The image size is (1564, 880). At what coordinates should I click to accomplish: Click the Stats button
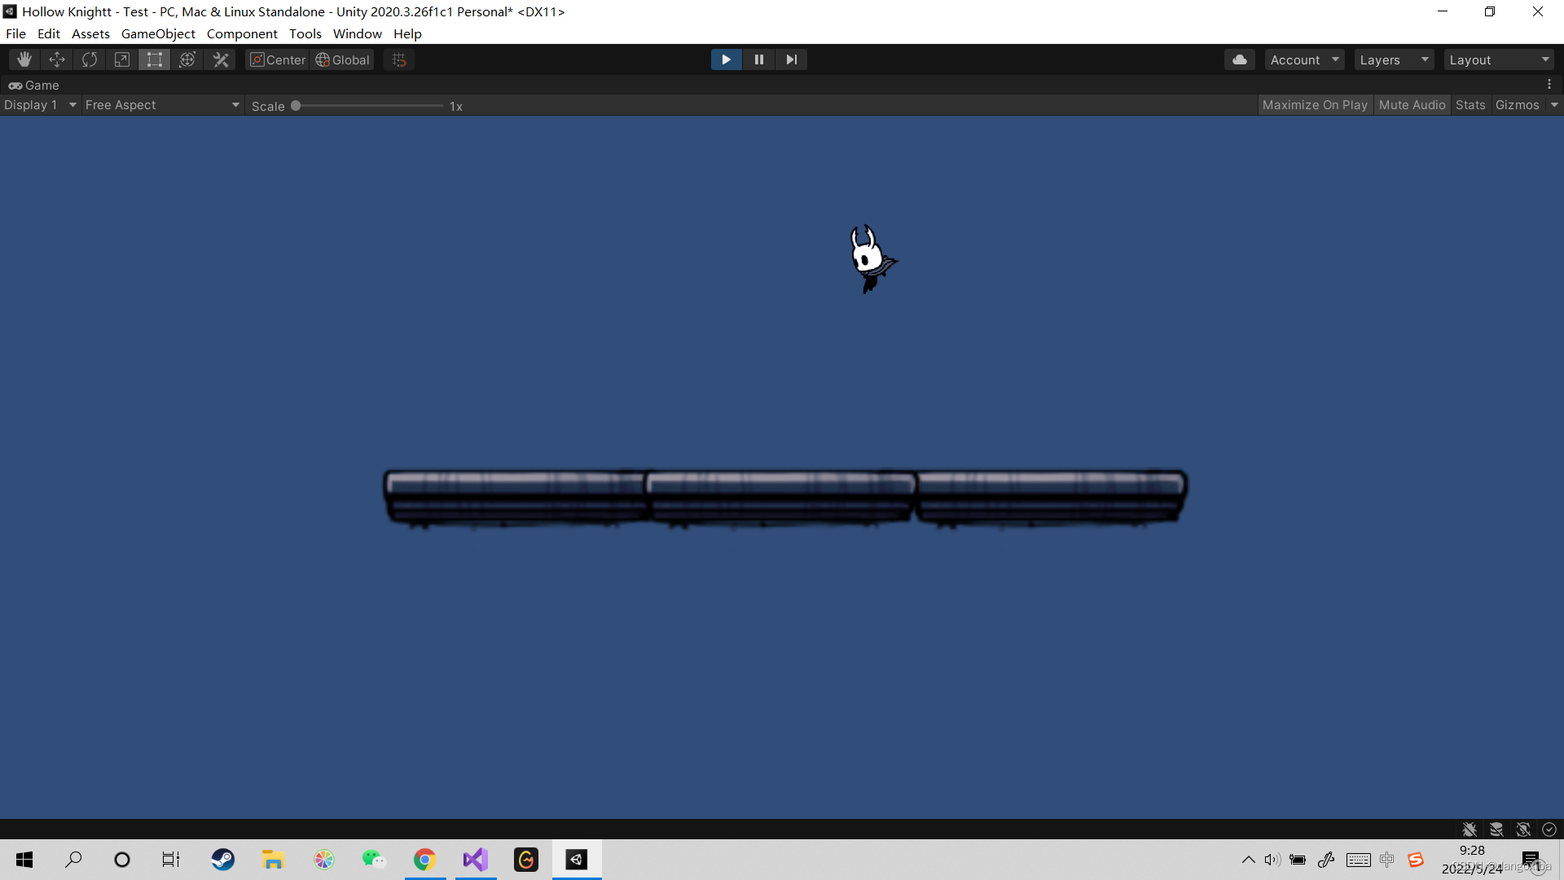point(1470,105)
